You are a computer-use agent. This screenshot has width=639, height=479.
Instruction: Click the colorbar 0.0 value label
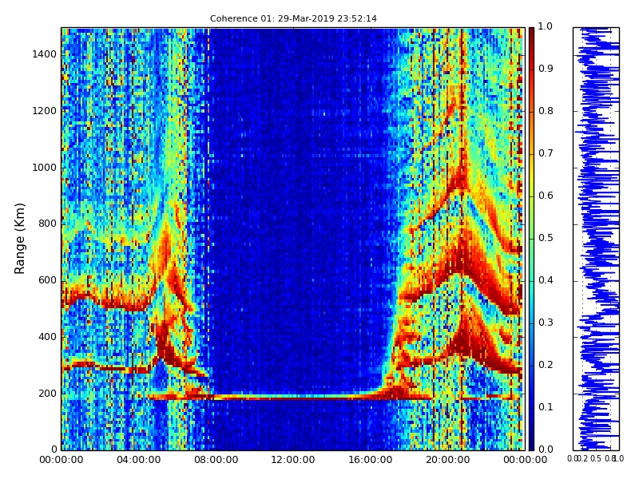pyautogui.click(x=546, y=449)
